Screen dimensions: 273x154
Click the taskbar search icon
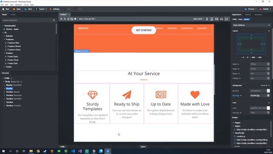click(x=10, y=151)
